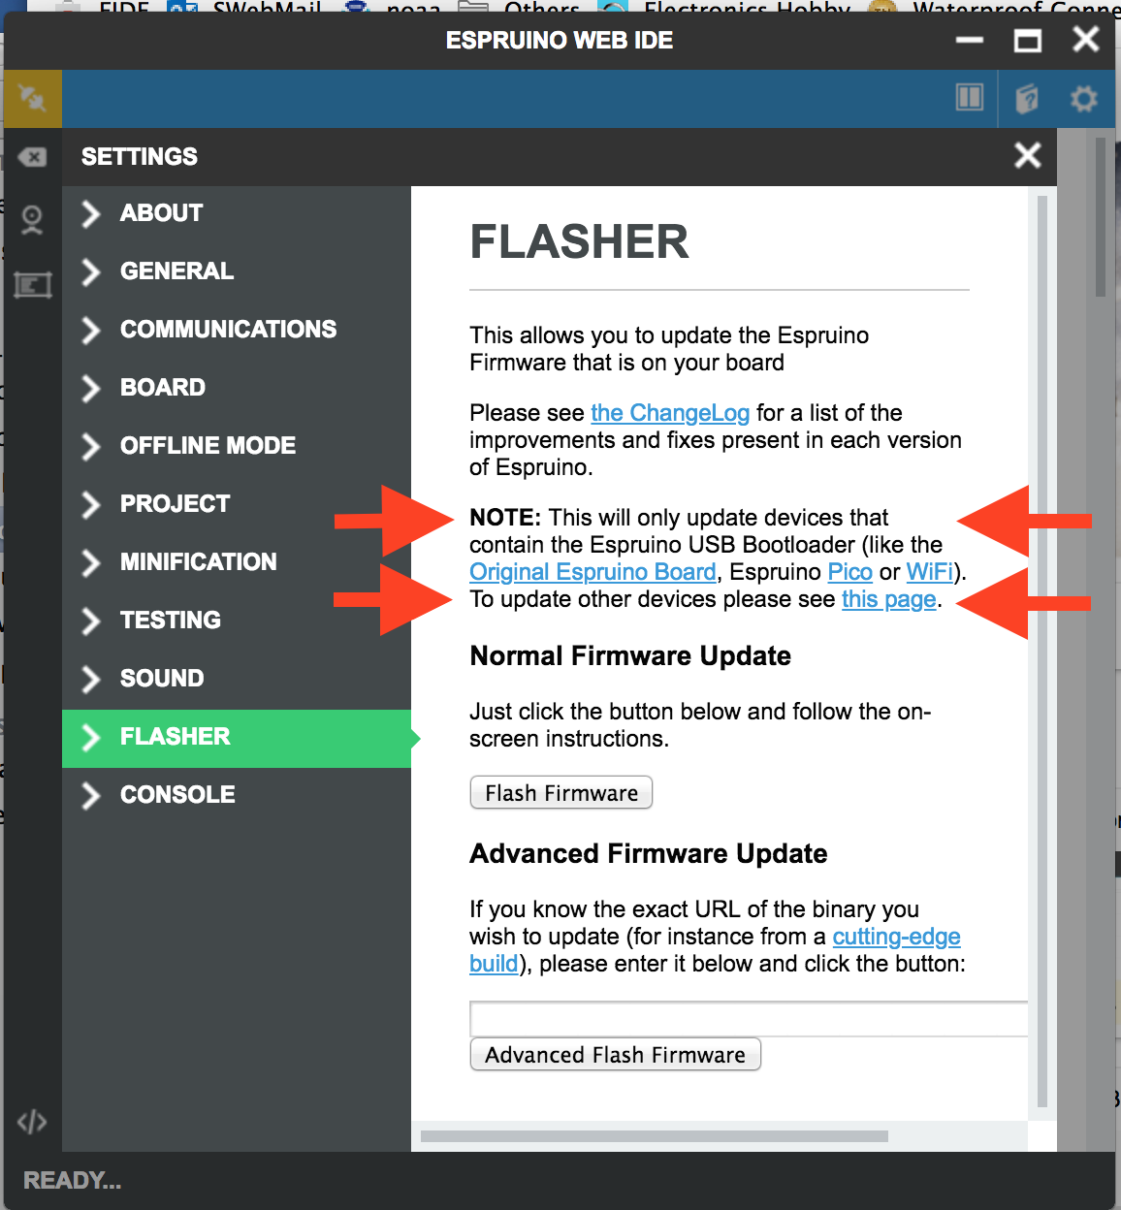Close the Settings panel

click(1027, 155)
